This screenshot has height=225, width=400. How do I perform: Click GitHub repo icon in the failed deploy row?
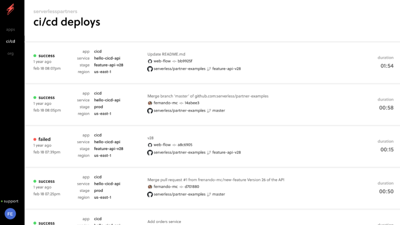[x=150, y=153]
